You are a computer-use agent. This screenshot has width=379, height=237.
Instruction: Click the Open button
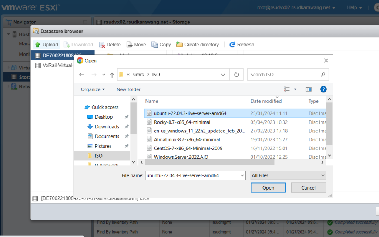[268, 188]
